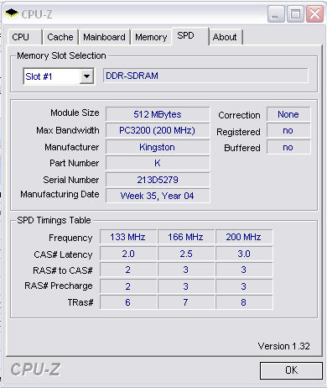The height and width of the screenshot is (388, 327).
Task: Click the part number value K
Action: (158, 163)
